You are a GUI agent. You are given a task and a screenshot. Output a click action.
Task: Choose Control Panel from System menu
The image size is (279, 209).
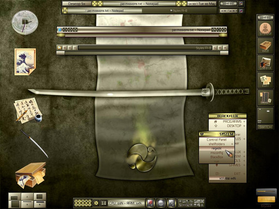(216, 139)
